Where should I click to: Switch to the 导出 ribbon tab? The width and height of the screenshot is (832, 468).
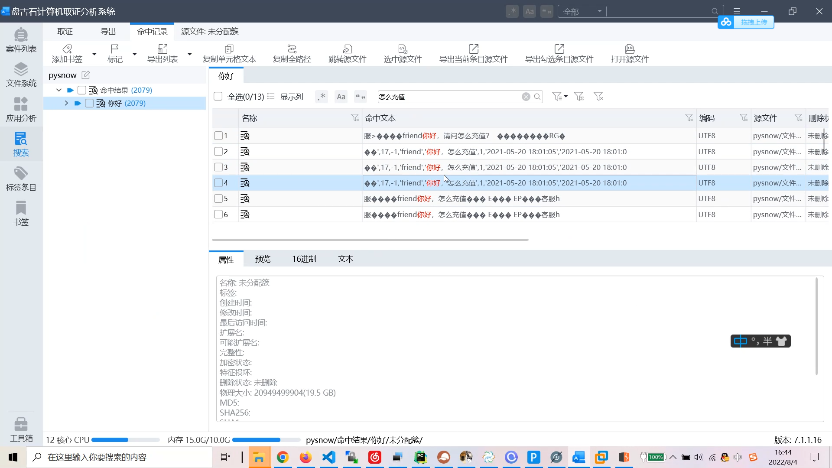[x=108, y=31]
